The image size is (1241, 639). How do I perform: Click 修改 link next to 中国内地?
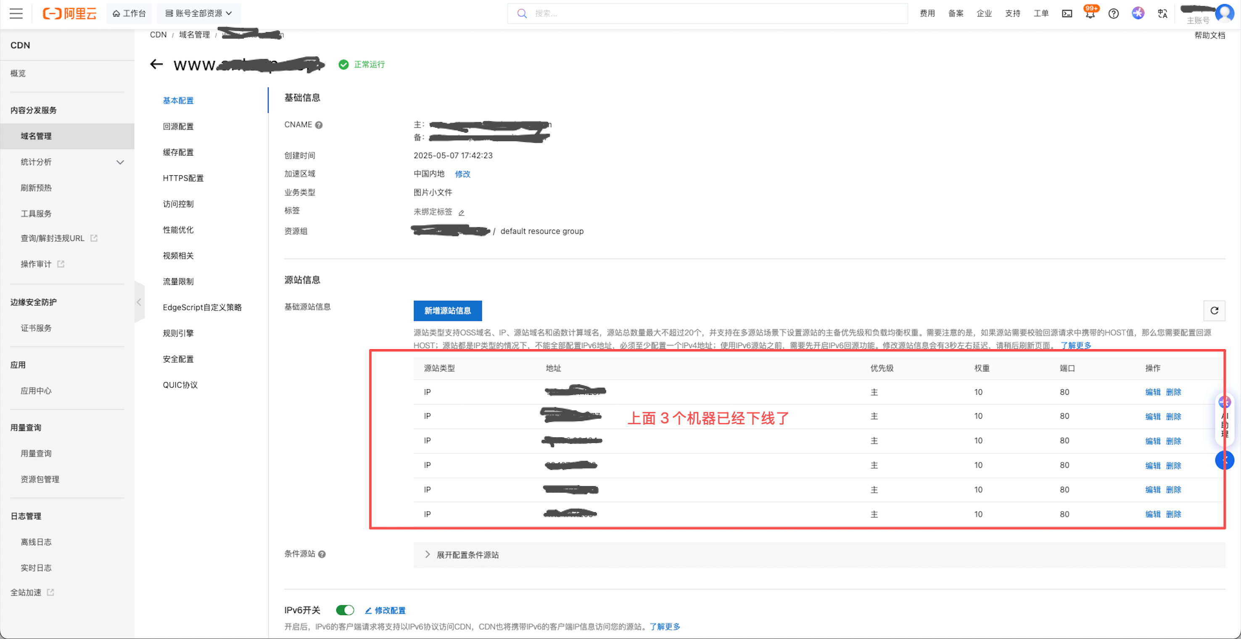[x=462, y=174]
